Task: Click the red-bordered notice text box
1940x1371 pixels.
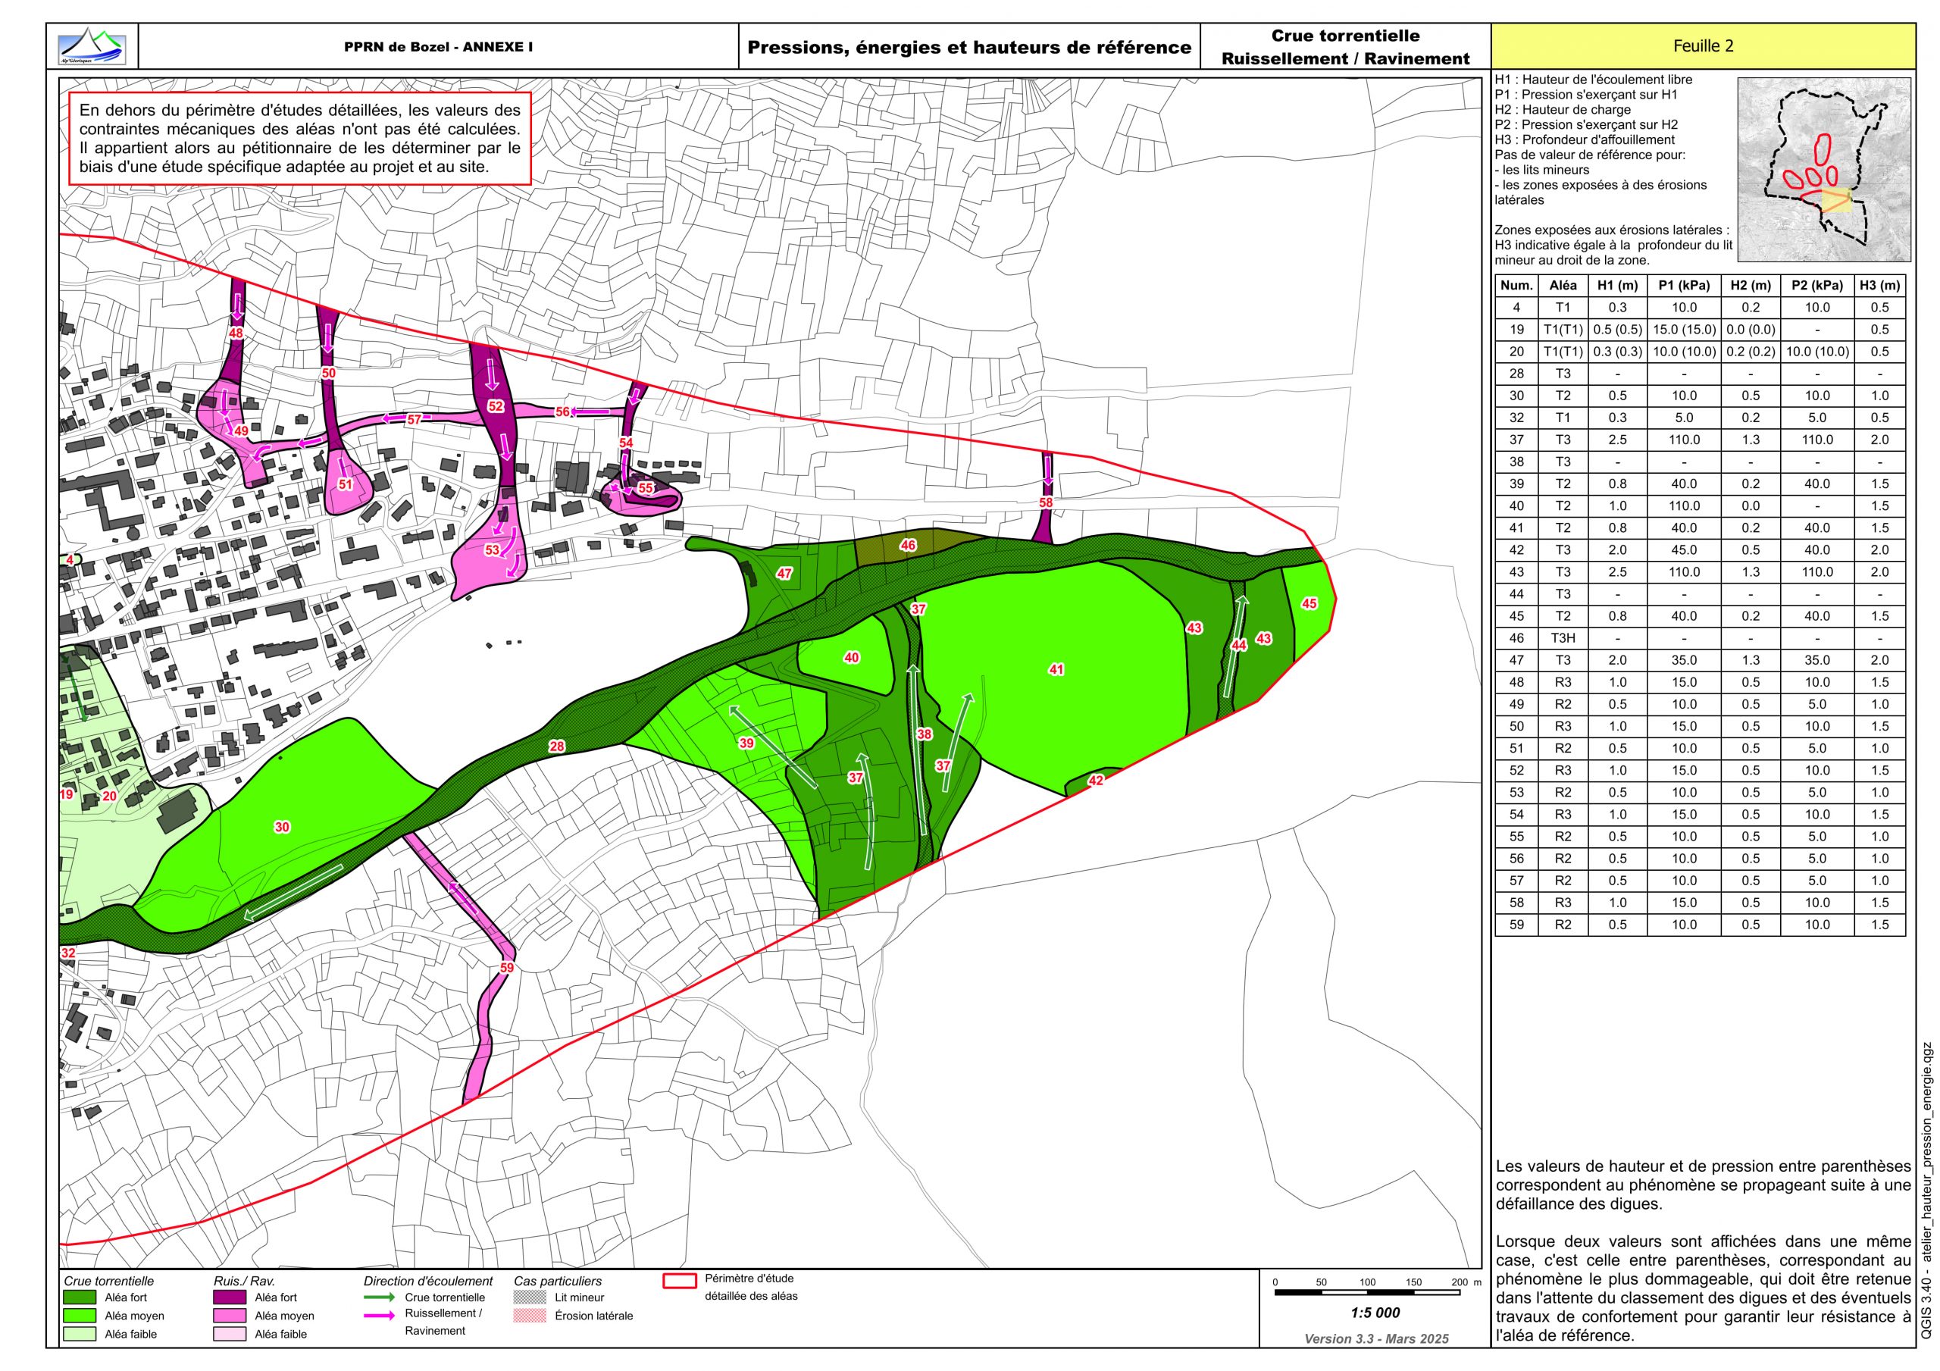Action: coord(300,138)
